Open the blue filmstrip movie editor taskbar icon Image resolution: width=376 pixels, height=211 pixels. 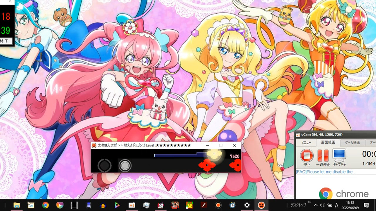(x=89, y=205)
